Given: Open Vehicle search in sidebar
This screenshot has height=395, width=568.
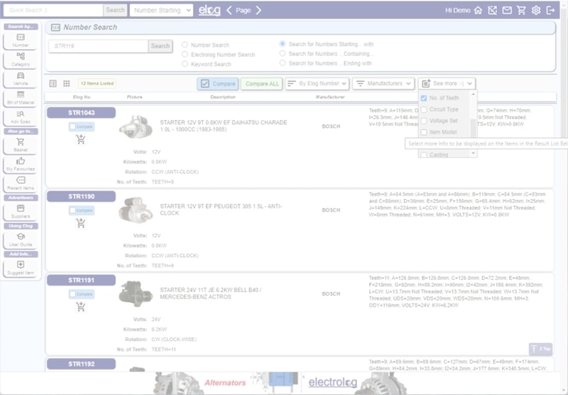Looking at the screenshot, I should pos(21,78).
